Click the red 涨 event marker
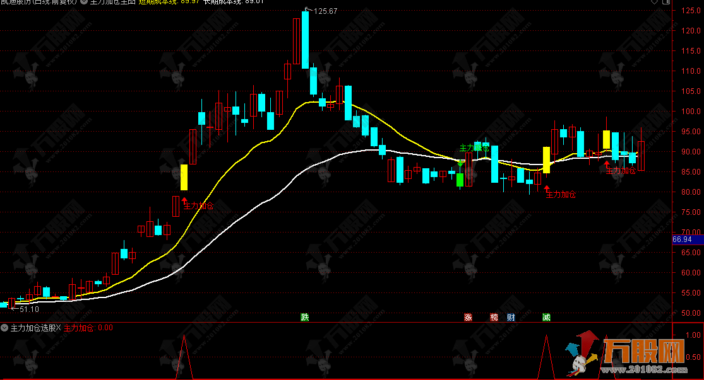The width and height of the screenshot is (704, 380). [468, 317]
